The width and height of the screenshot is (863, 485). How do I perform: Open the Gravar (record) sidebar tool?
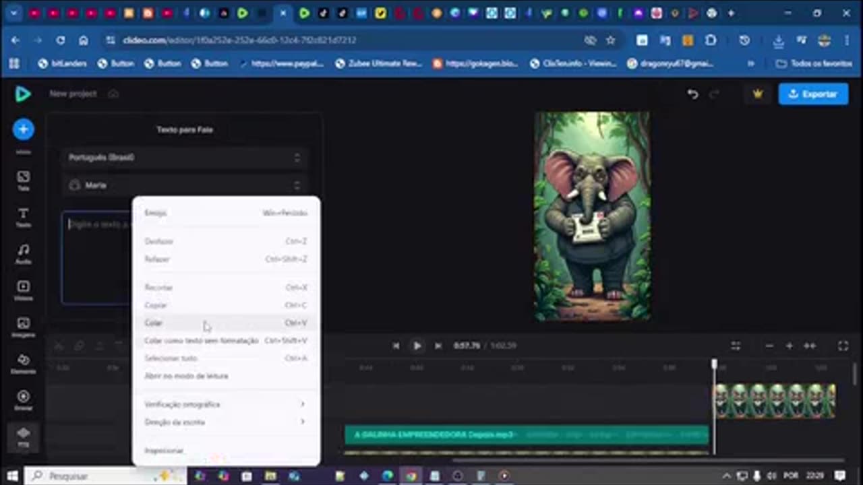(x=23, y=400)
